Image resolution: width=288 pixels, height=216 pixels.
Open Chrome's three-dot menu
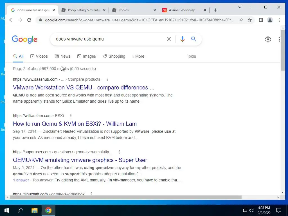279,20
